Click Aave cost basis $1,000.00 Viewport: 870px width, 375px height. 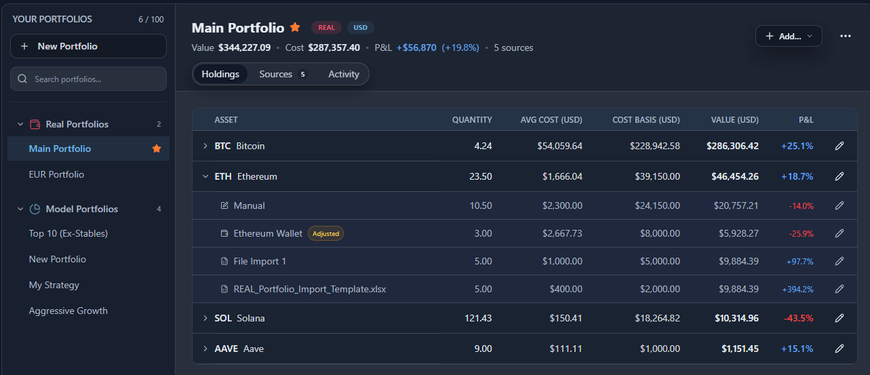click(x=660, y=349)
